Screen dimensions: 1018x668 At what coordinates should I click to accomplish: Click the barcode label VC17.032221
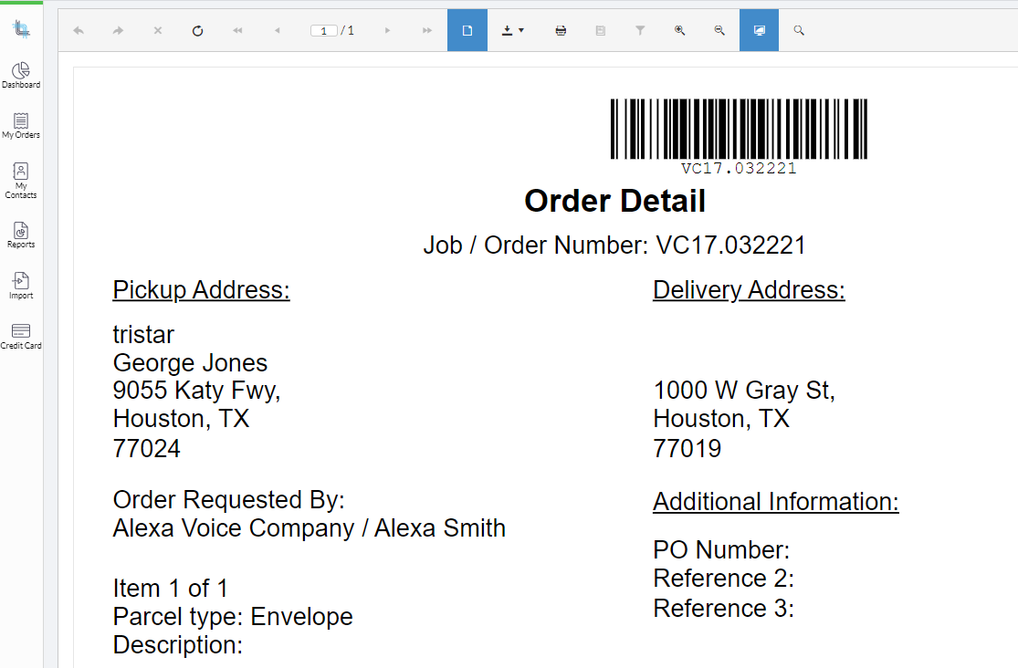739,169
